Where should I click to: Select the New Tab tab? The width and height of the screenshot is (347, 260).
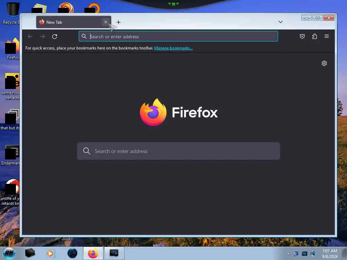tap(74, 22)
